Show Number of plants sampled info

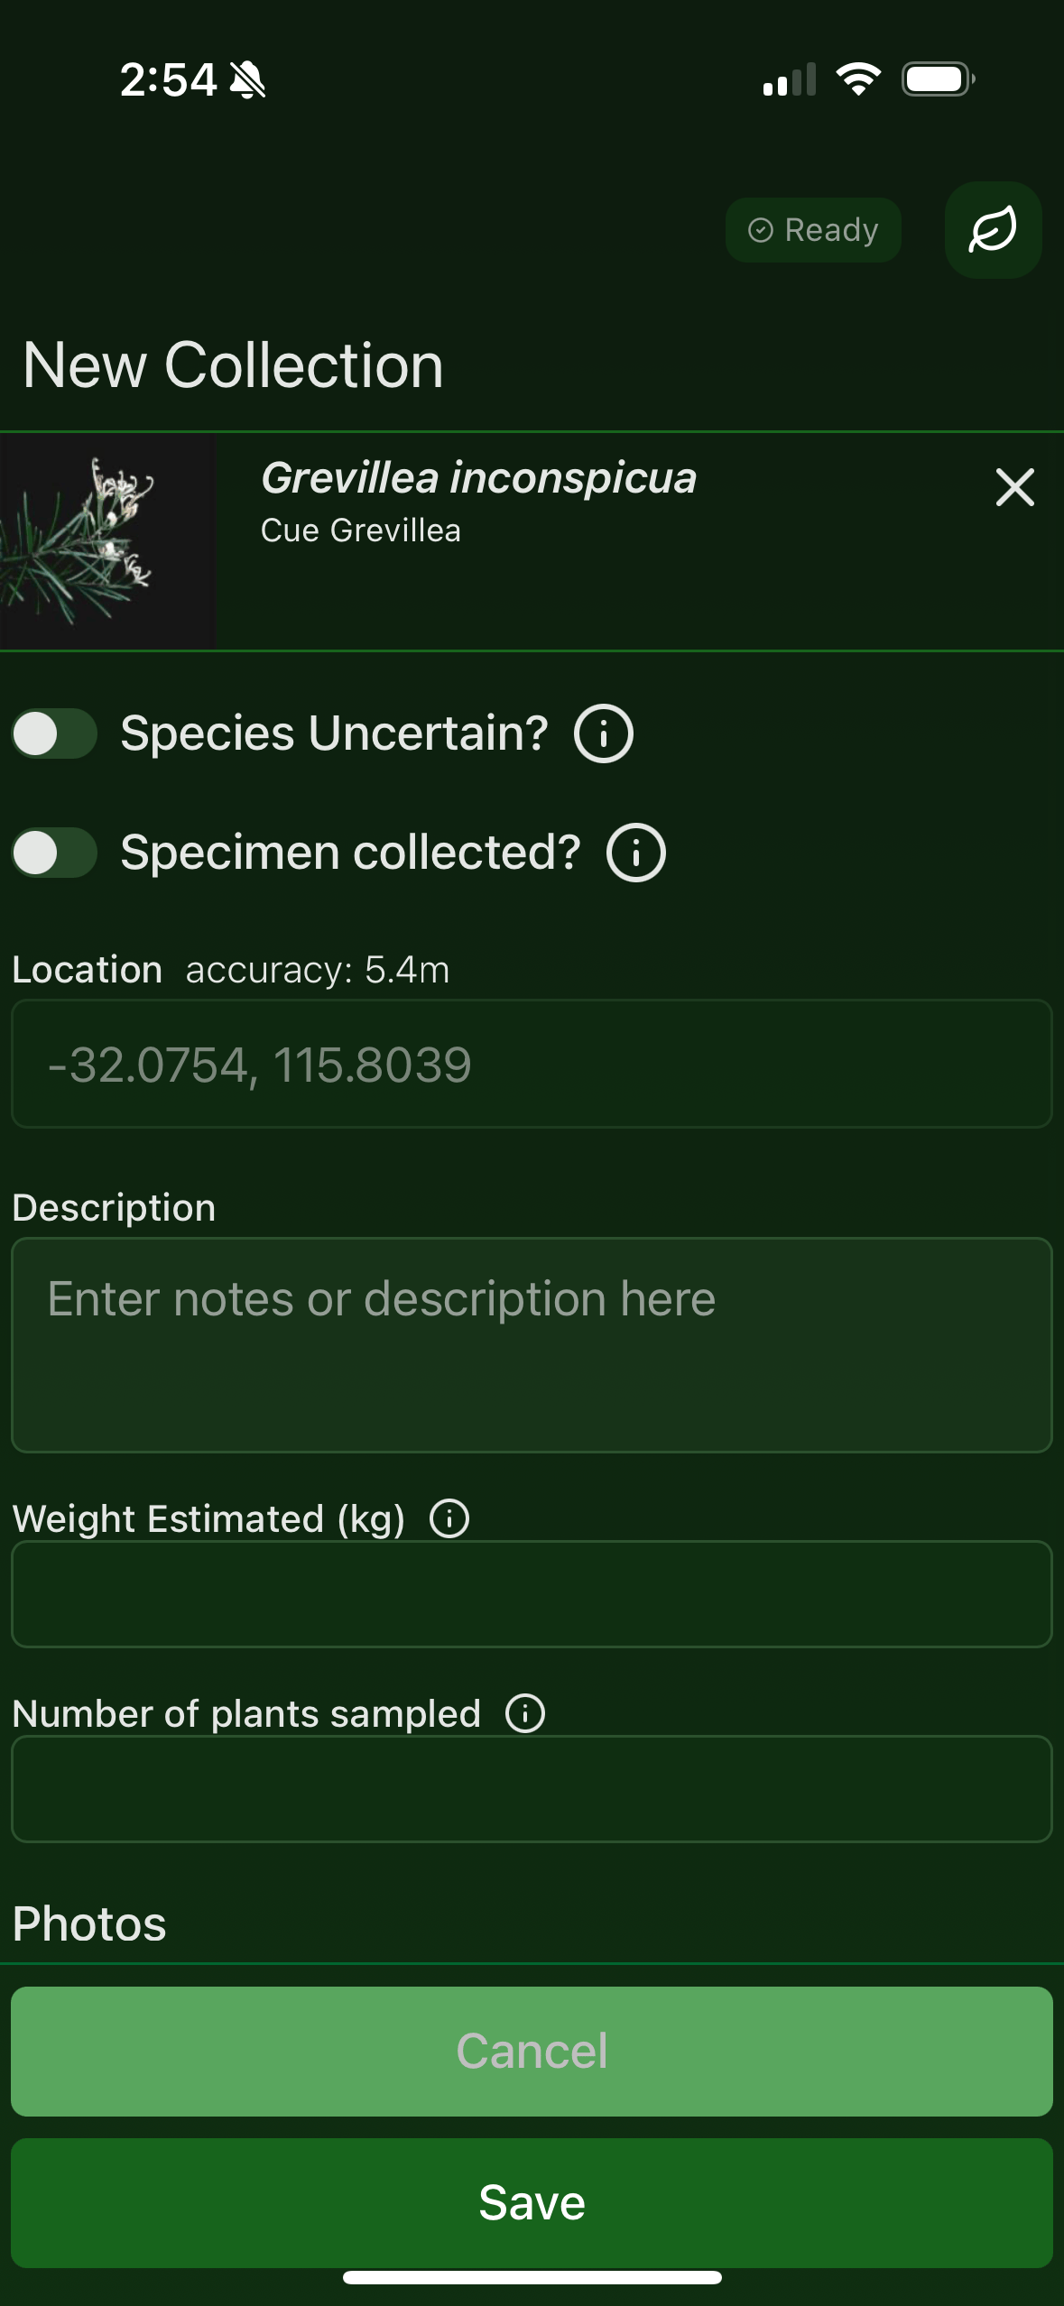pyautogui.click(x=525, y=1713)
